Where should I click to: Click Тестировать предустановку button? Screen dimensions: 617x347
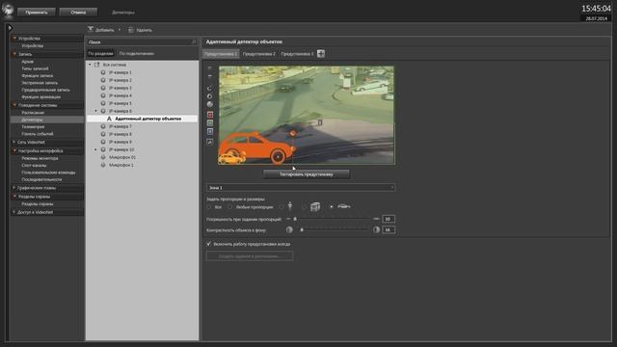[x=307, y=174]
